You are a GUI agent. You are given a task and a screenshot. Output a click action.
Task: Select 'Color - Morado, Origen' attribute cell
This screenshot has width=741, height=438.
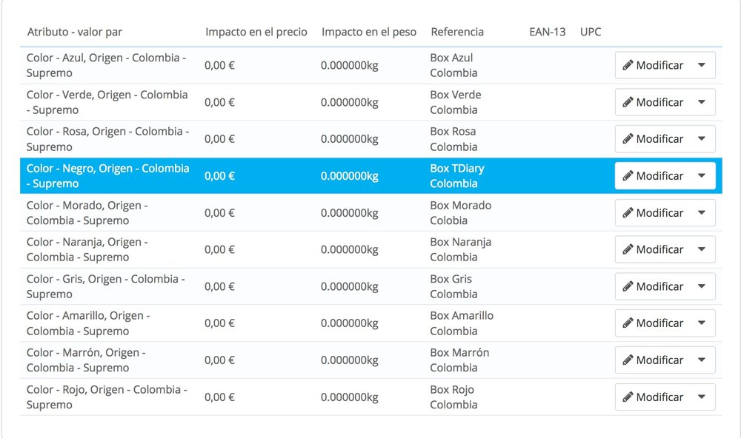pyautogui.click(x=87, y=213)
